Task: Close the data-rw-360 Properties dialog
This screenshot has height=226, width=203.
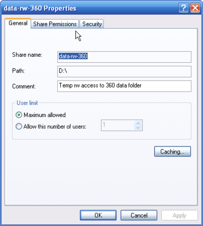Action: click(x=195, y=8)
